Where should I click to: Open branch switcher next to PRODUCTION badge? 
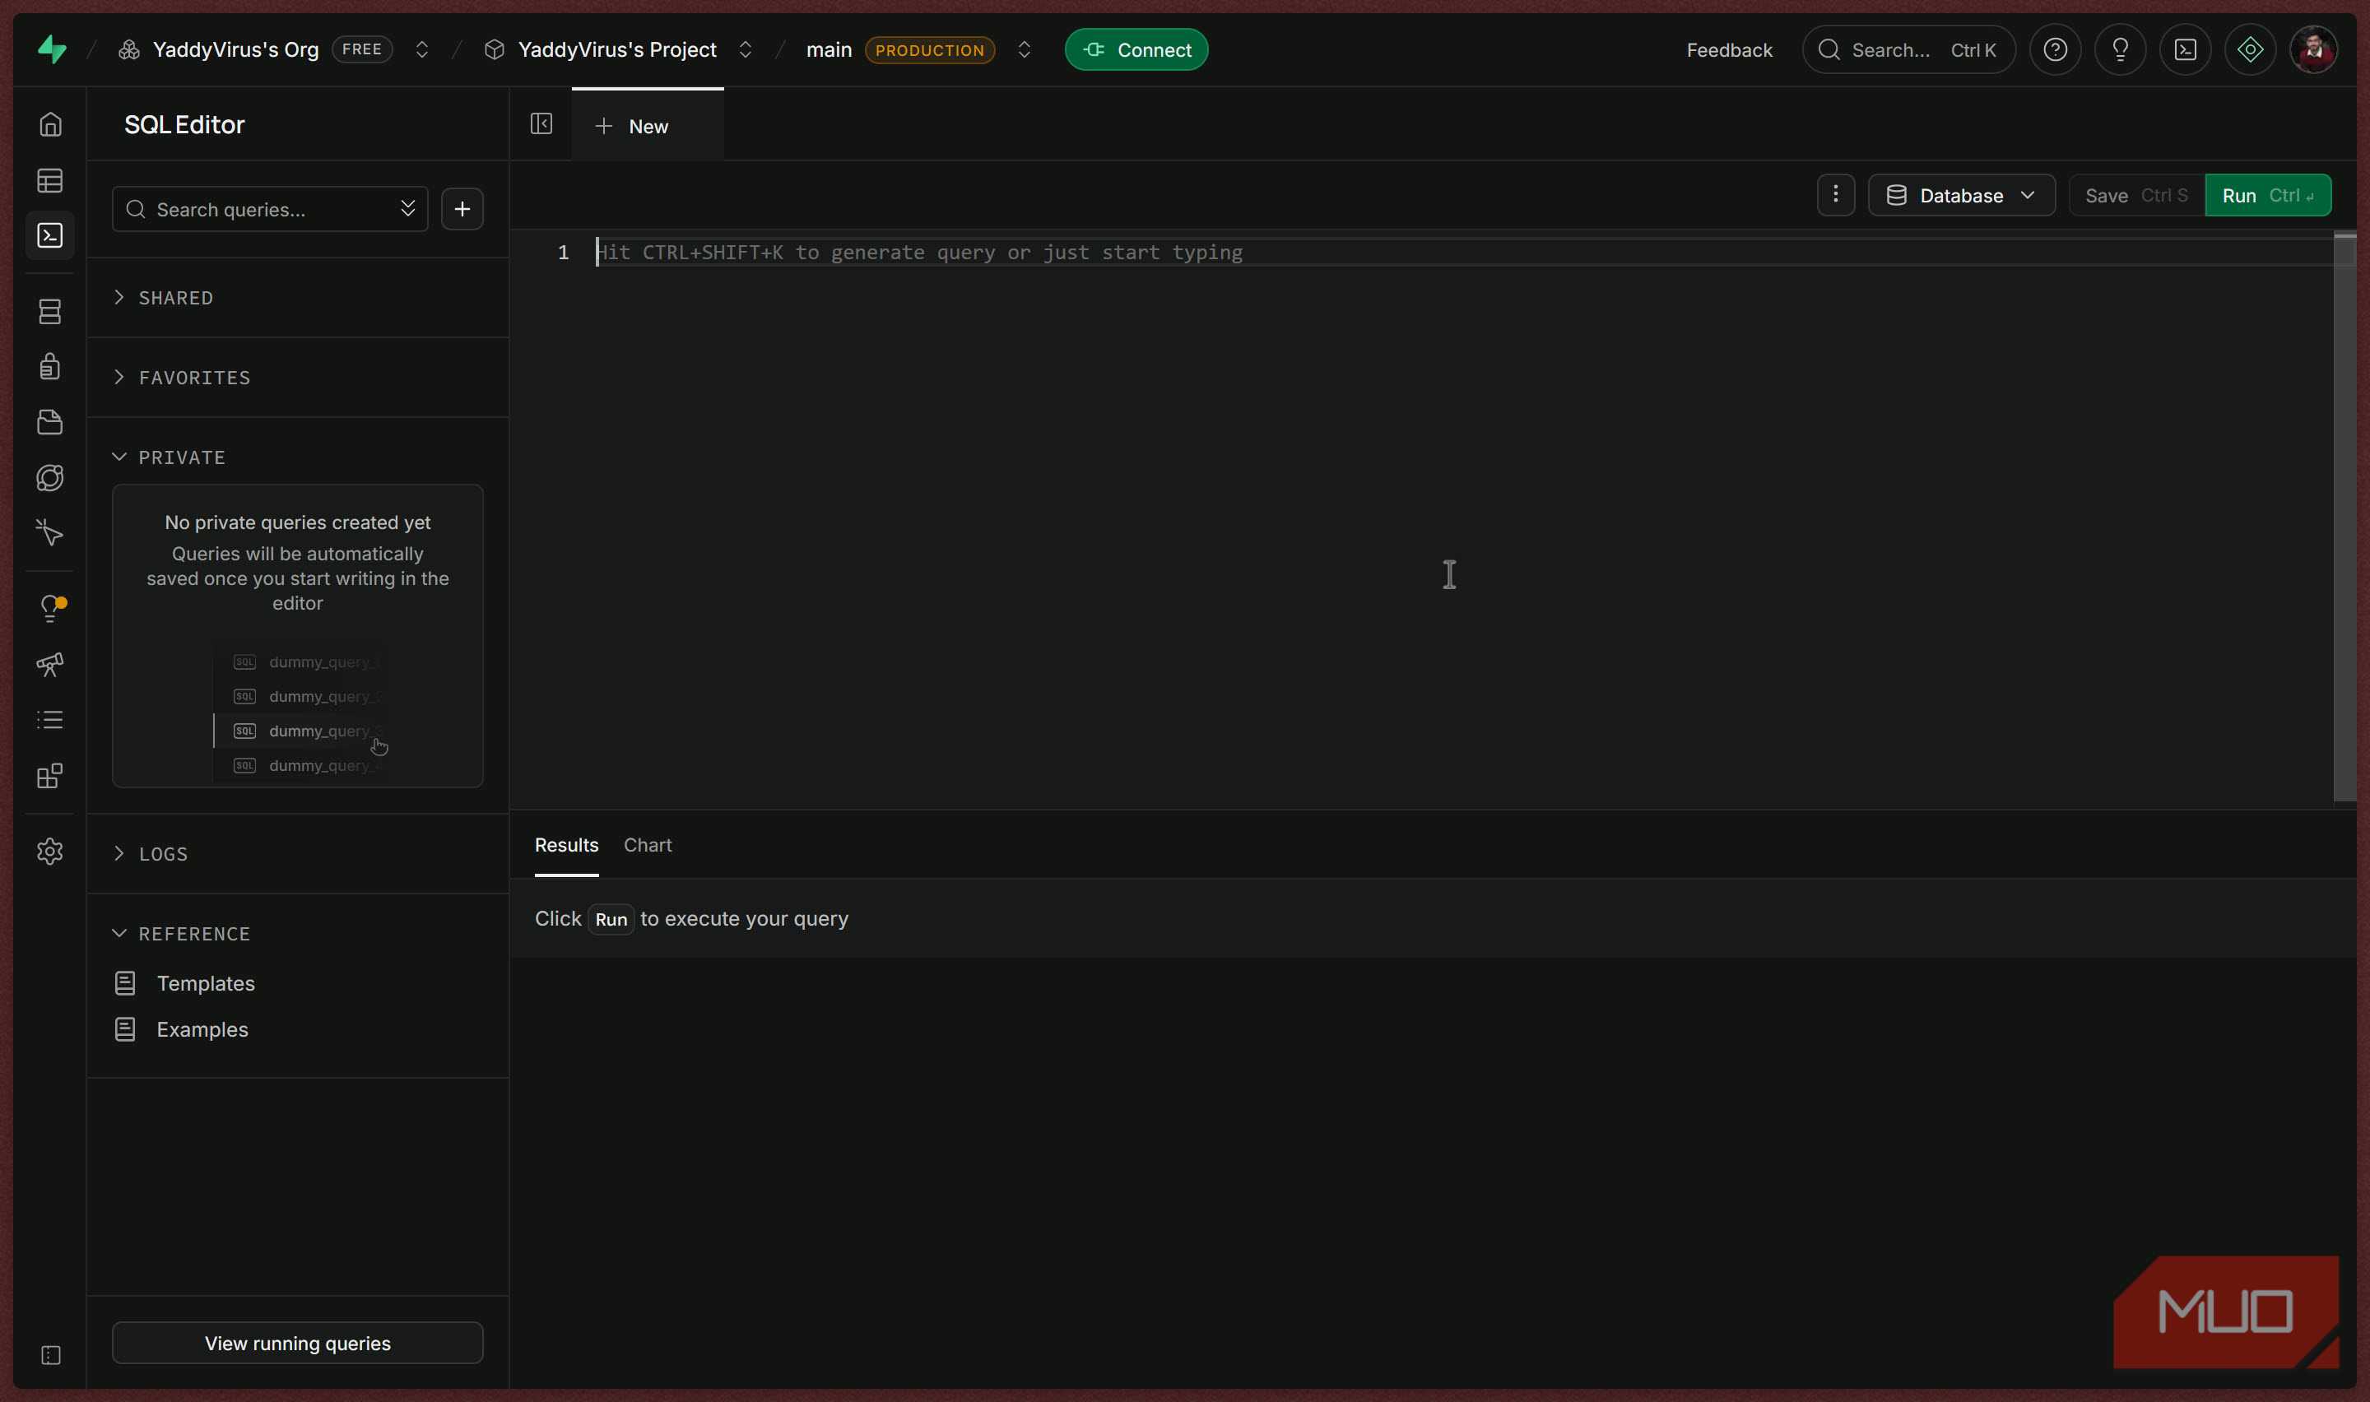tap(1024, 49)
